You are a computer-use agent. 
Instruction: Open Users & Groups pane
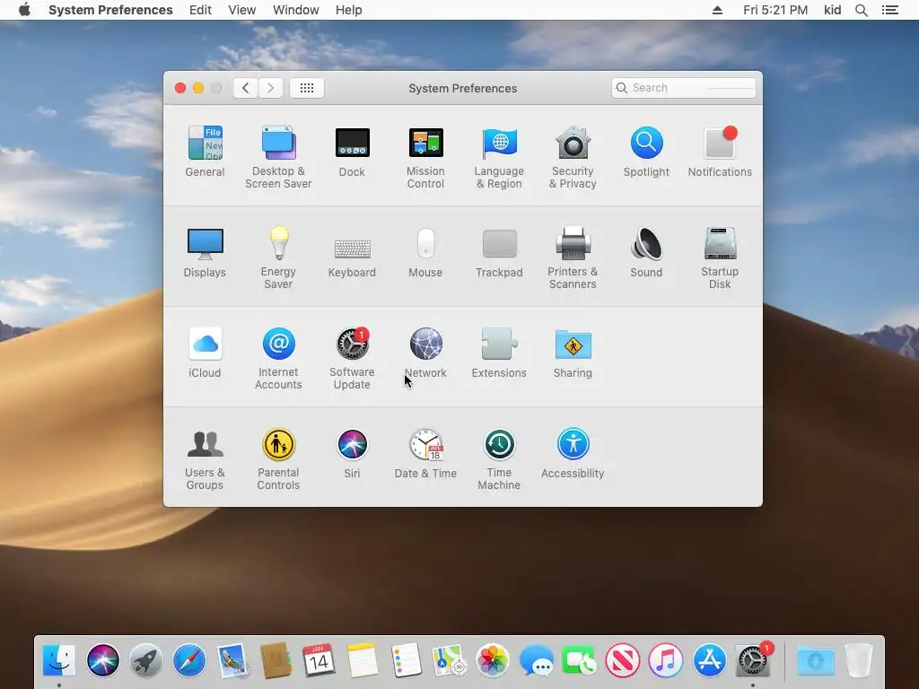click(x=205, y=459)
